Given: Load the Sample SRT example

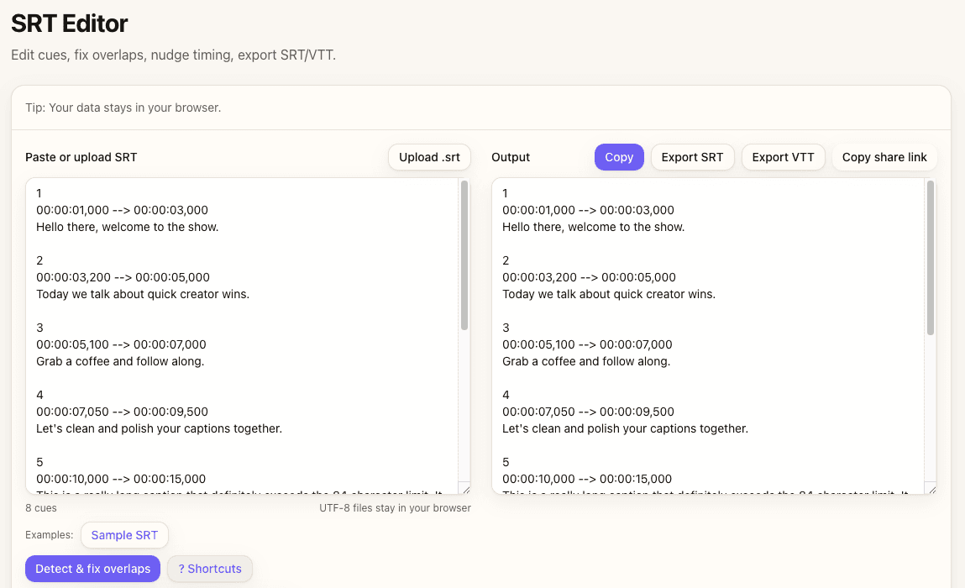Looking at the screenshot, I should 124,535.
